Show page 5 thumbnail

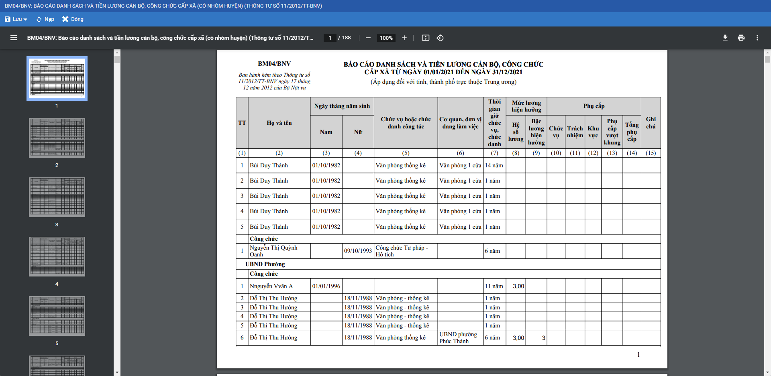coord(57,316)
